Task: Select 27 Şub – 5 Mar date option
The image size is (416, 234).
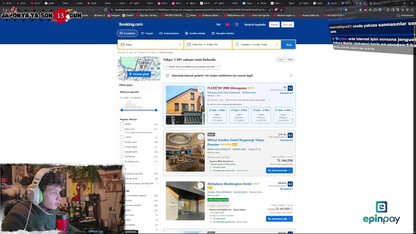Action: (261, 115)
